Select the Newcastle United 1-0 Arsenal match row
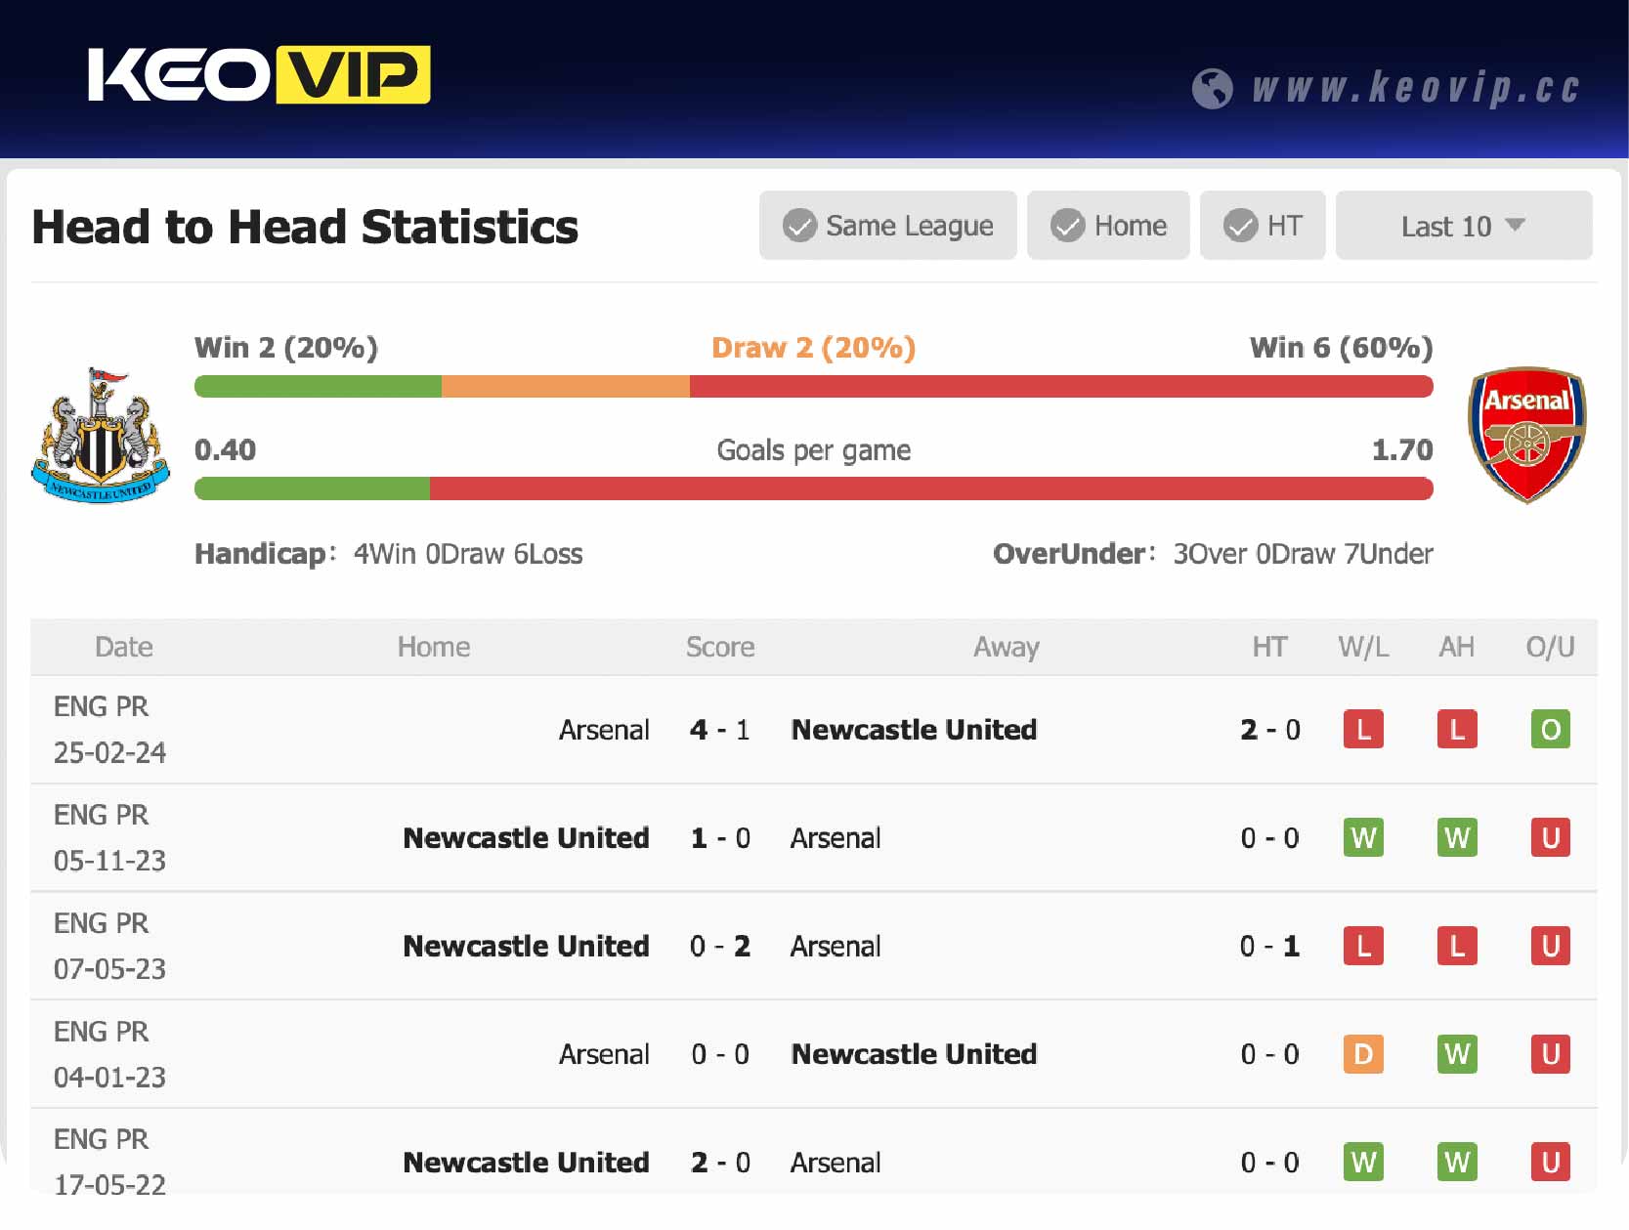 click(720, 837)
